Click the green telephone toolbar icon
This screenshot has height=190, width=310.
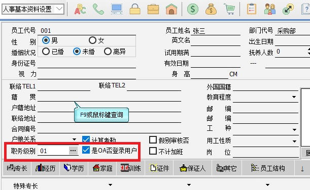tap(98, 9)
